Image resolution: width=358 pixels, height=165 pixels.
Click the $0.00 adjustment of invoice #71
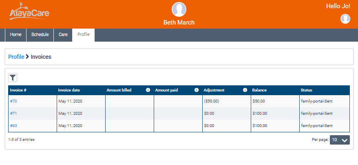(209, 113)
